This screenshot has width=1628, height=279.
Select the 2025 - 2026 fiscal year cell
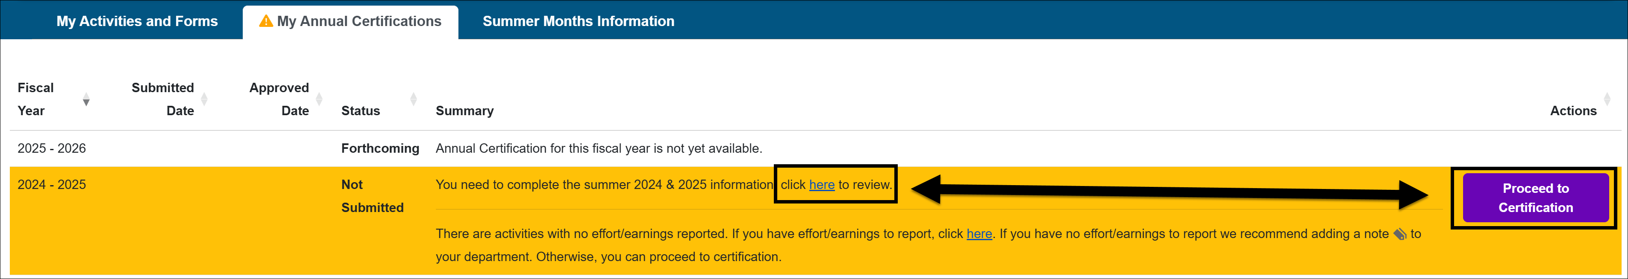click(x=52, y=148)
